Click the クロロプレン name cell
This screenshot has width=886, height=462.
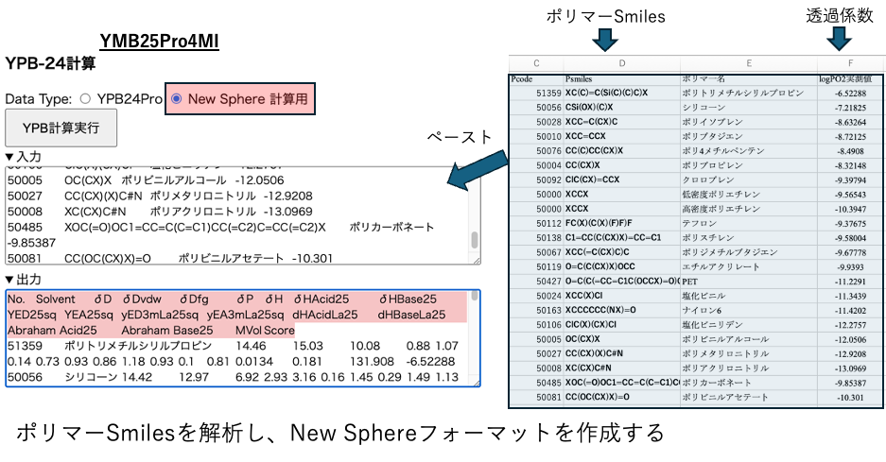pos(749,180)
